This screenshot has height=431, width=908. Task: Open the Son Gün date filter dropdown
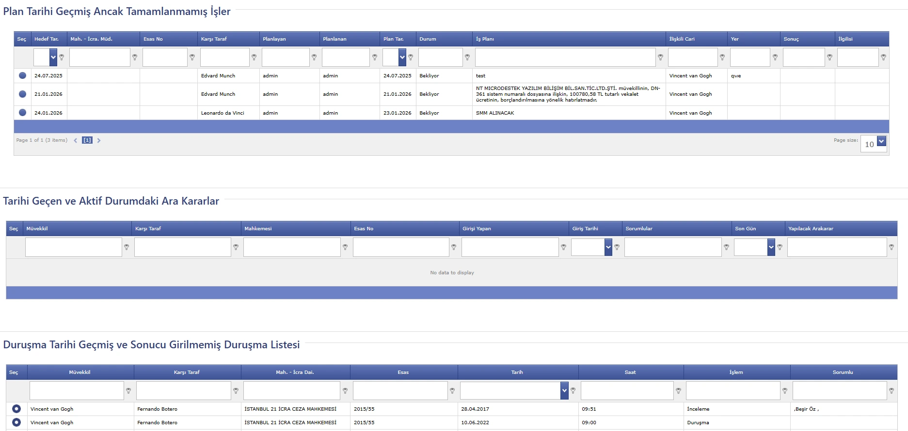[771, 247]
